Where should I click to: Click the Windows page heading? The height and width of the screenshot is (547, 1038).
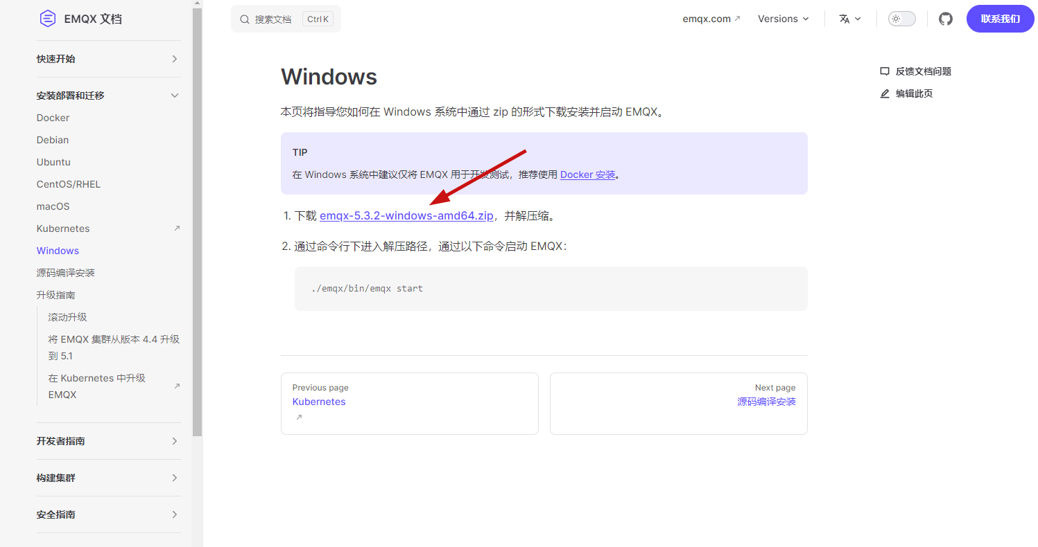329,76
